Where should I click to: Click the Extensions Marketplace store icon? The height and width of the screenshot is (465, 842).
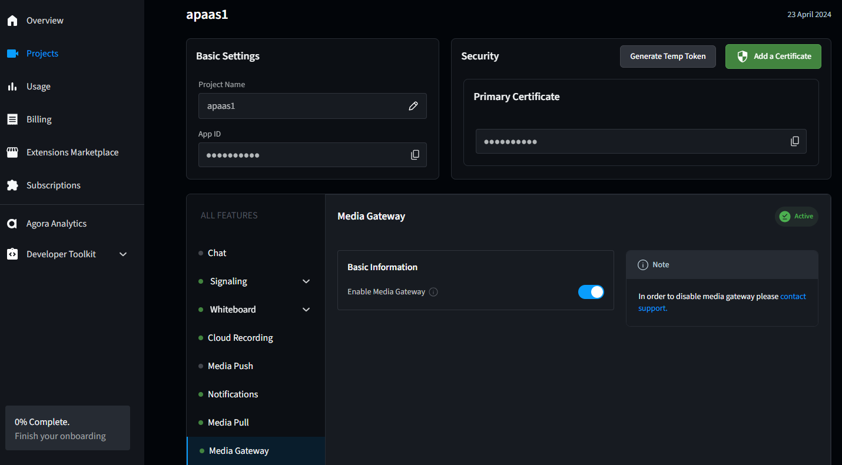click(x=12, y=152)
